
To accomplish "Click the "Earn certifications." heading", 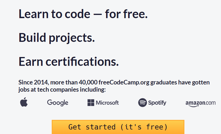I will point(68,61).
